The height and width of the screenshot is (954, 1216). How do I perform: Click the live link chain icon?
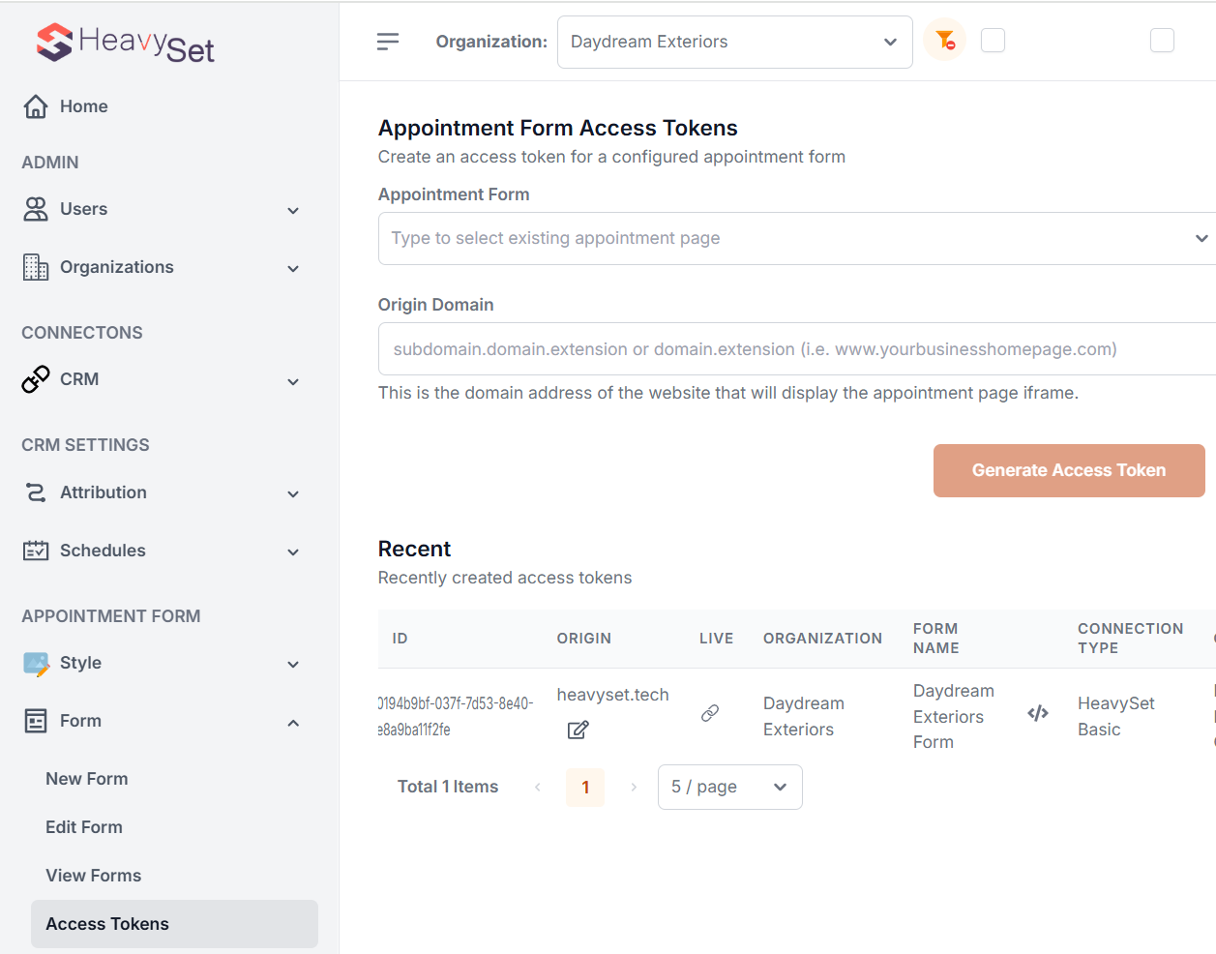[x=710, y=713]
